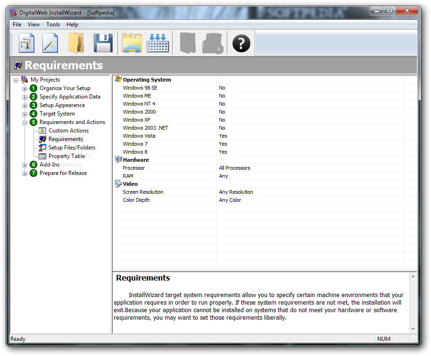The width and height of the screenshot is (431, 356).
Task: Open the Tools menu
Action: [53, 25]
